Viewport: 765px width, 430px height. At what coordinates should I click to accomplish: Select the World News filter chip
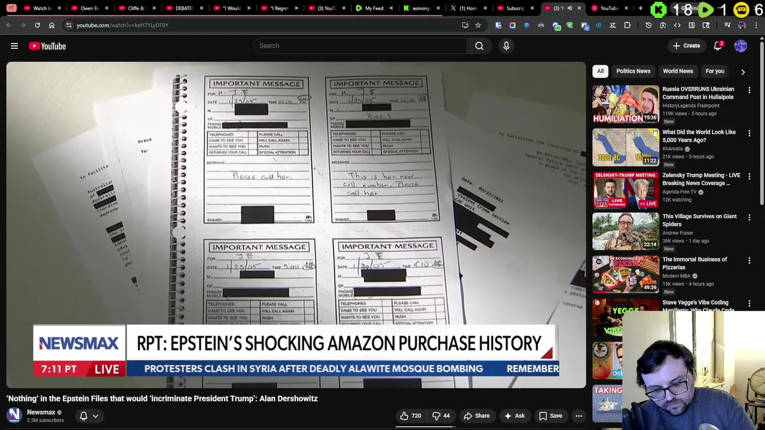(x=678, y=71)
